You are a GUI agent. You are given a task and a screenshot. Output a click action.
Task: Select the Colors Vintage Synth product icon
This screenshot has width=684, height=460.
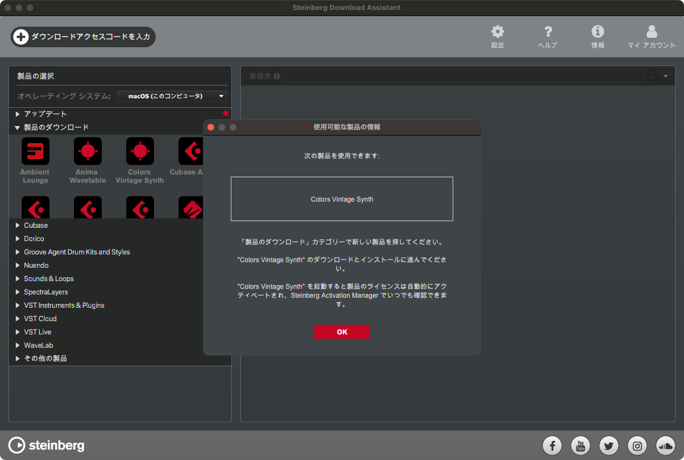point(140,151)
